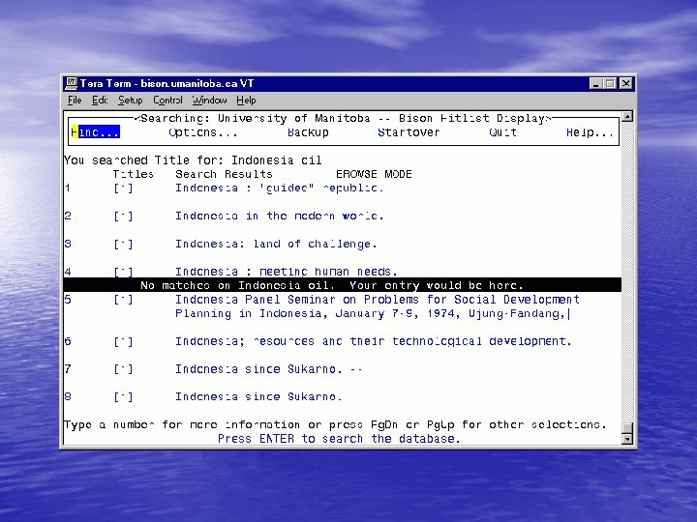
Task: Mark checkbox for Indonesia in the modern world
Action: tap(123, 217)
